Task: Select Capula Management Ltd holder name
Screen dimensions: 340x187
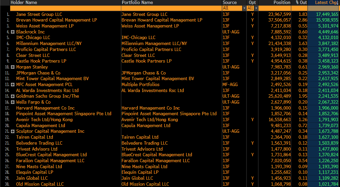Action: (41, 125)
